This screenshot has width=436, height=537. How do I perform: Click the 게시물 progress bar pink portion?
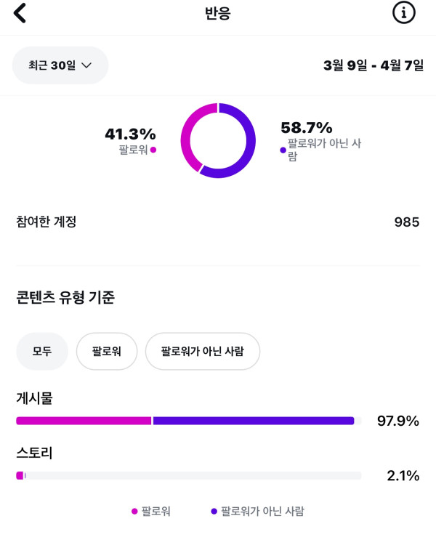(x=84, y=421)
